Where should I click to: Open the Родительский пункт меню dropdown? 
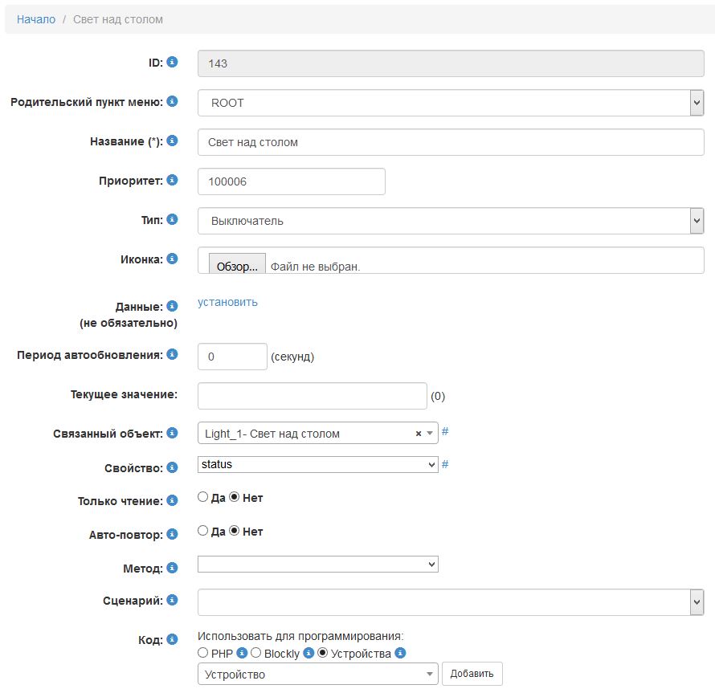(x=450, y=103)
